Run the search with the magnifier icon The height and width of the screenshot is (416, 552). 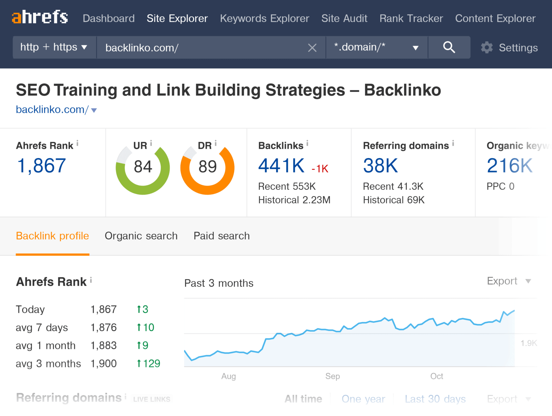(x=449, y=47)
